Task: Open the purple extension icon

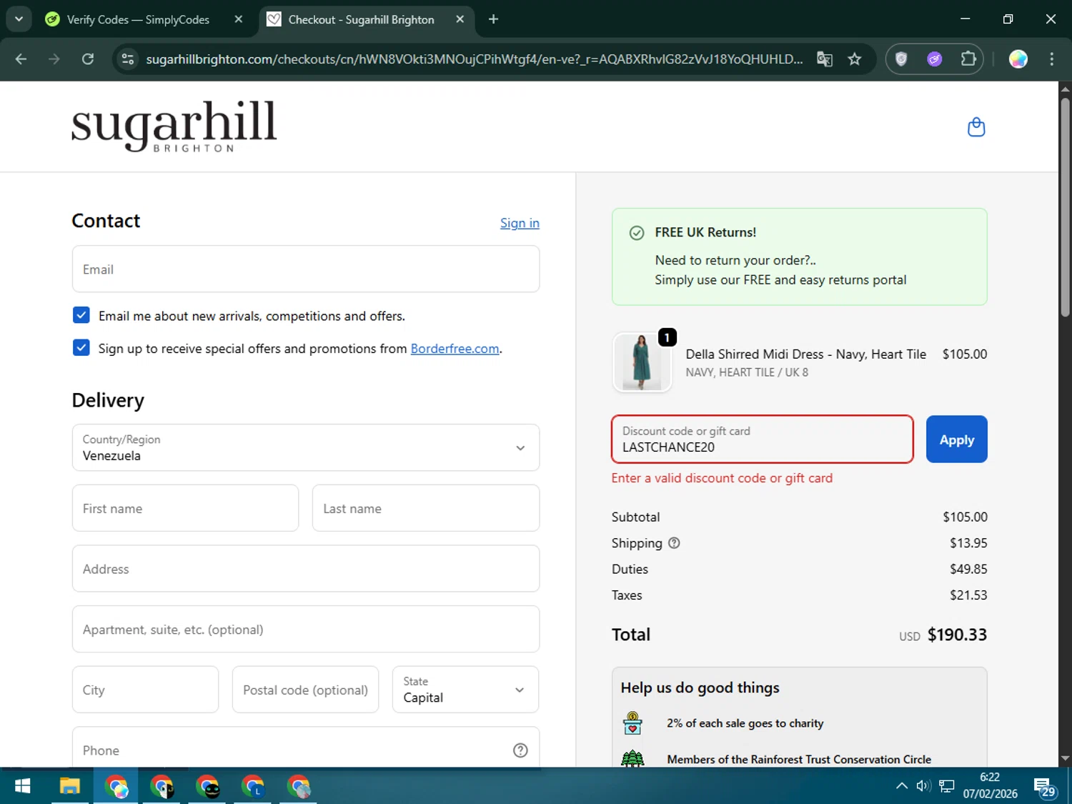Action: pos(935,59)
